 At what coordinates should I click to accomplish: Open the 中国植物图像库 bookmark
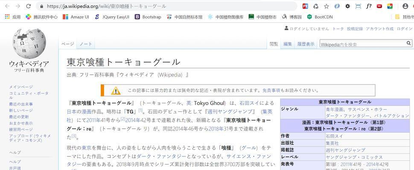point(225,17)
